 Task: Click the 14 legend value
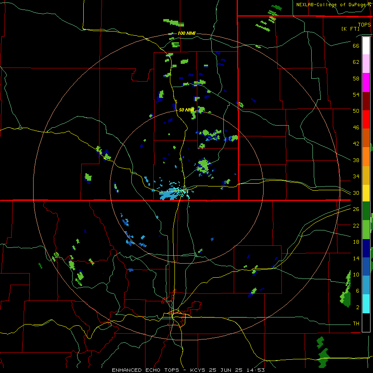coord(356,258)
